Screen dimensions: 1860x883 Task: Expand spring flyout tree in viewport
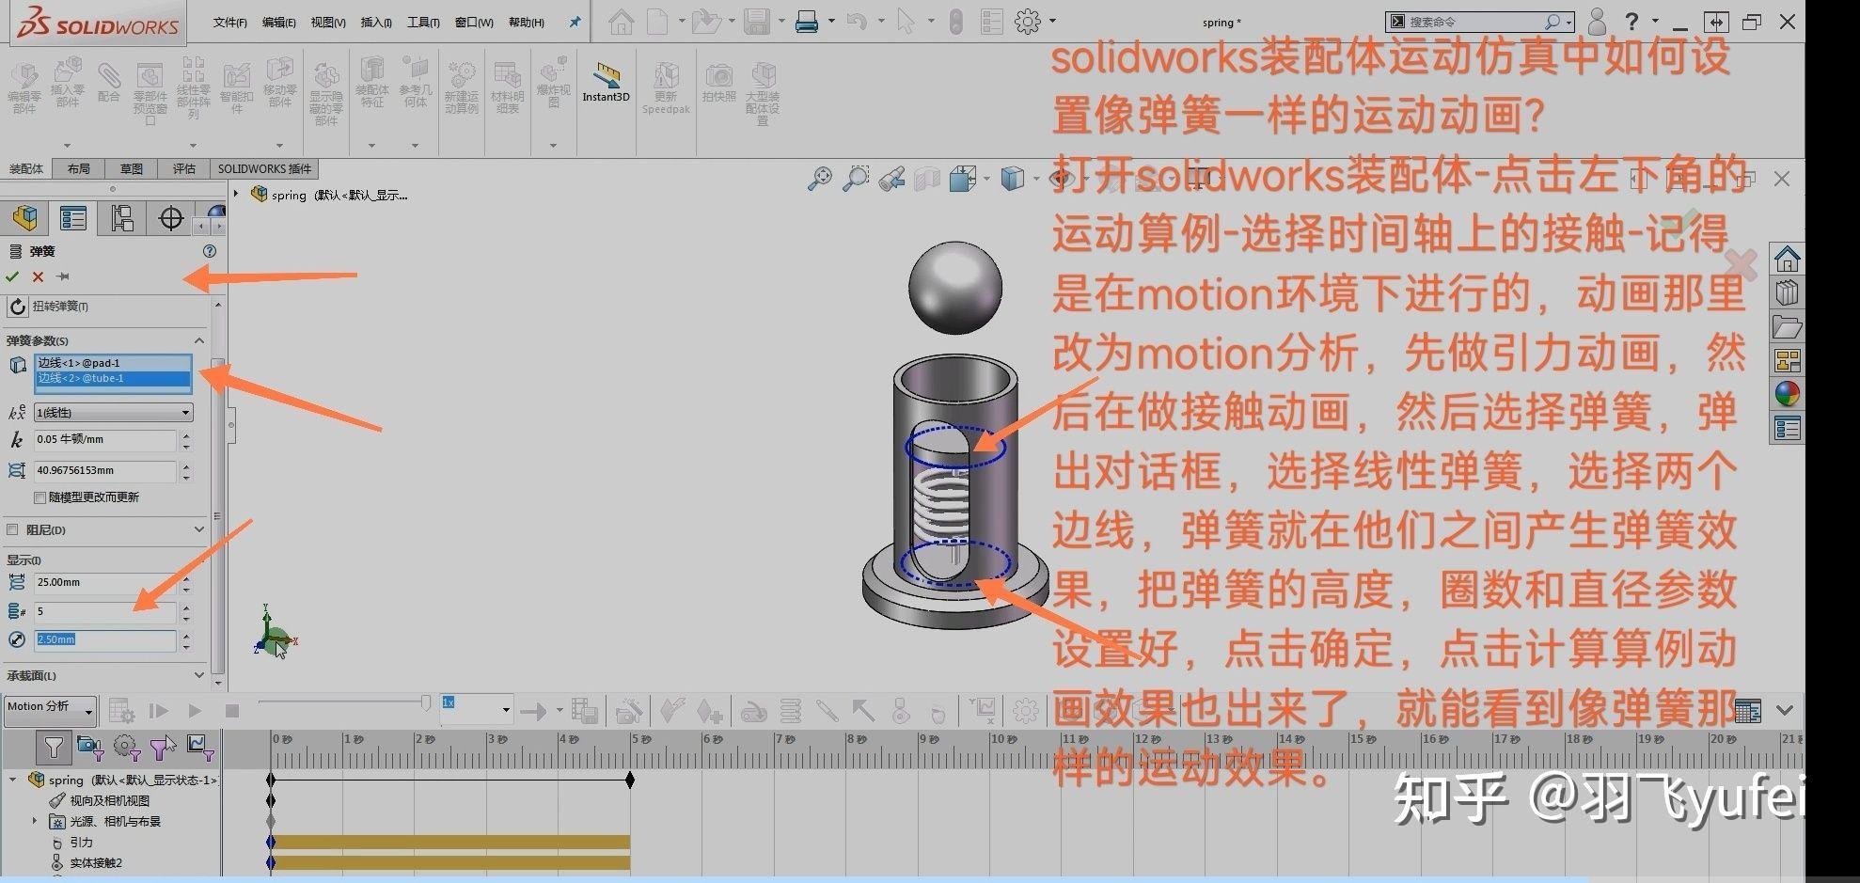click(236, 195)
